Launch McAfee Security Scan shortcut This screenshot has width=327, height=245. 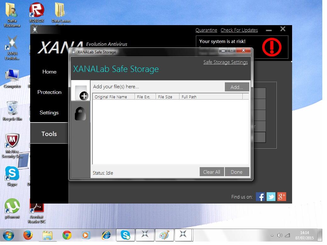click(x=12, y=146)
